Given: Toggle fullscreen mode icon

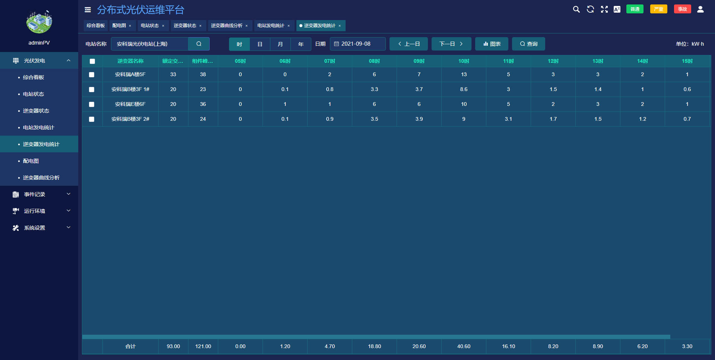Looking at the screenshot, I should pos(604,9).
